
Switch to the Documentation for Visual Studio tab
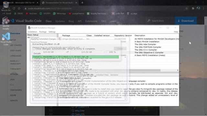[x=59, y=3]
